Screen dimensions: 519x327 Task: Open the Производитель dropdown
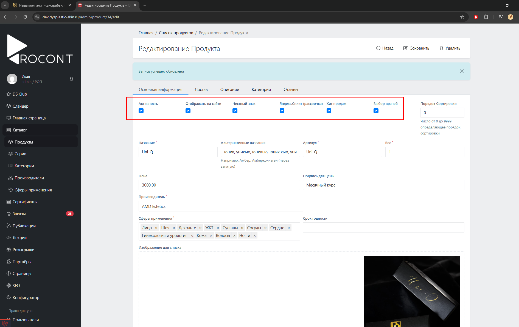[x=221, y=206]
